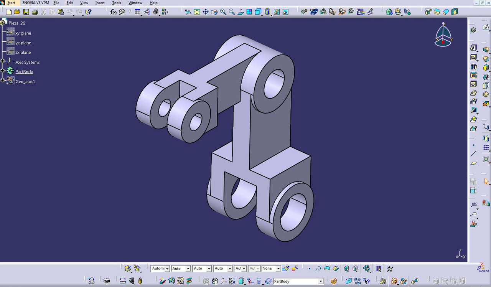
Task: Print using the printer icon
Action: [35, 12]
